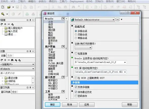Click 确定 button
This screenshot has height=109, width=149.
pyautogui.click(x=52, y=104)
